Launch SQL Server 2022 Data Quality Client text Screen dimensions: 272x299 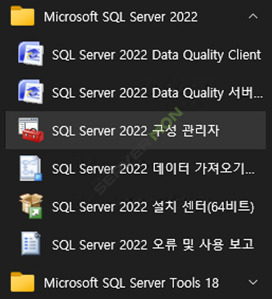pyautogui.click(x=157, y=55)
